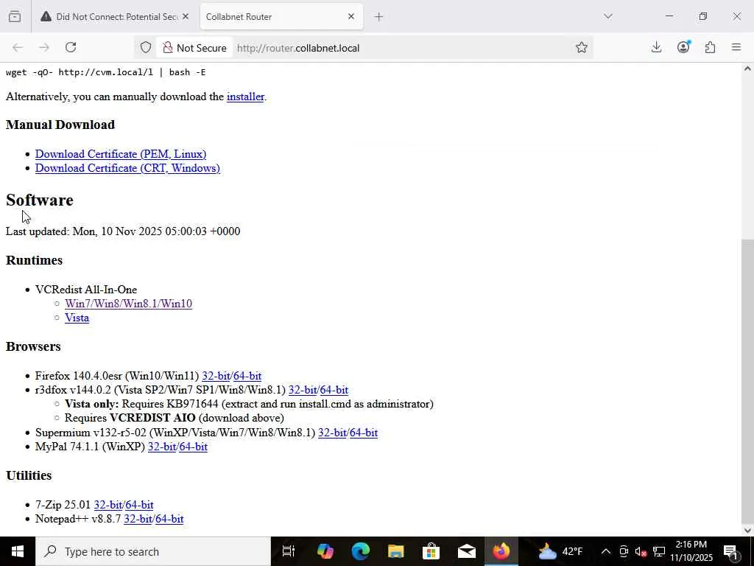Click the muted volume tray icon
Image resolution: width=754 pixels, height=566 pixels.
pyautogui.click(x=641, y=551)
